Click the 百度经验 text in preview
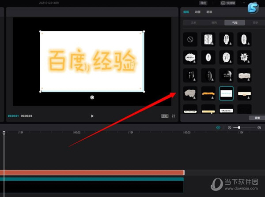 92,61
